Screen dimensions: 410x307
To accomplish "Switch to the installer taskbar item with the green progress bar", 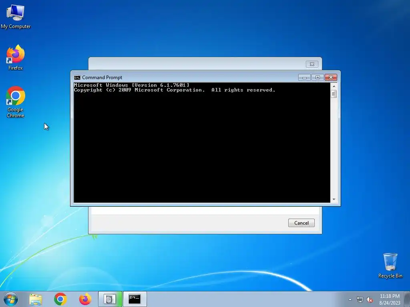I will pyautogui.click(x=110, y=299).
